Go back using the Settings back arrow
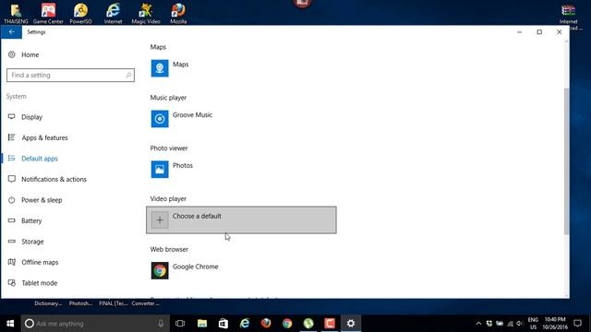Screen dimensions: 591x332 tap(11, 32)
